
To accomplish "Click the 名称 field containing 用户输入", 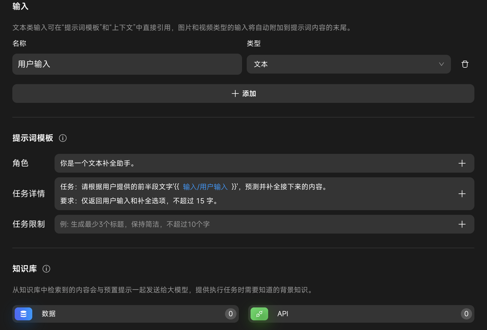I will click(x=127, y=64).
